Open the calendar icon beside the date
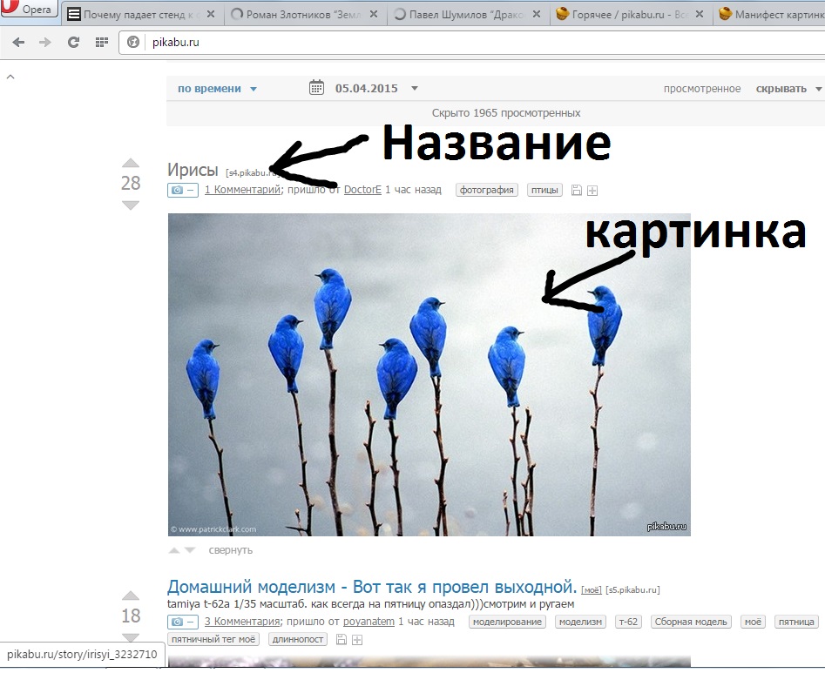 coord(317,88)
